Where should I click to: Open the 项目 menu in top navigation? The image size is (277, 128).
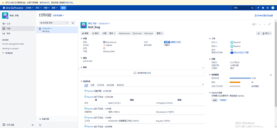(38, 8)
